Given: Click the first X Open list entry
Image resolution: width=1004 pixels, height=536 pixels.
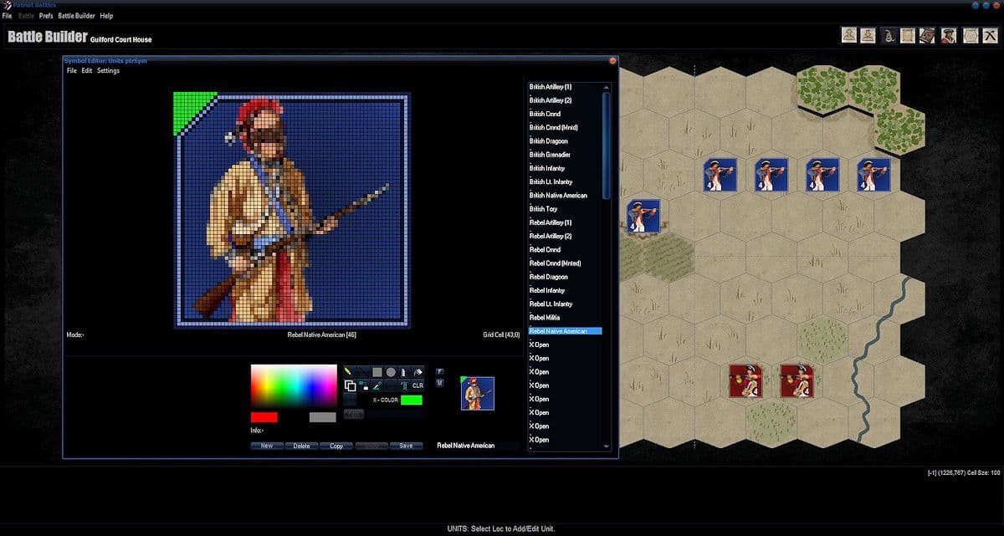Looking at the screenshot, I should coord(539,345).
